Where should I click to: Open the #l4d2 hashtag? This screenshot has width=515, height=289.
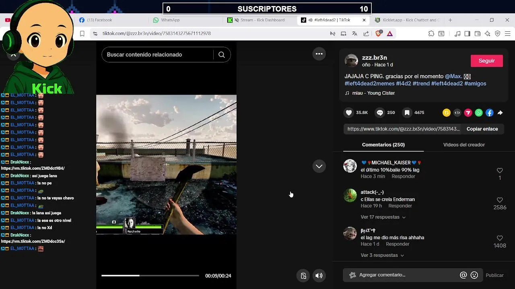(x=404, y=83)
